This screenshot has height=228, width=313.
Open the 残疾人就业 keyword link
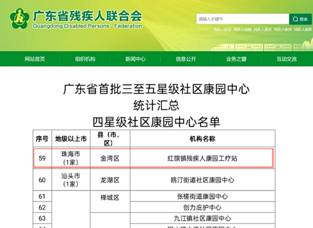tap(263, 30)
